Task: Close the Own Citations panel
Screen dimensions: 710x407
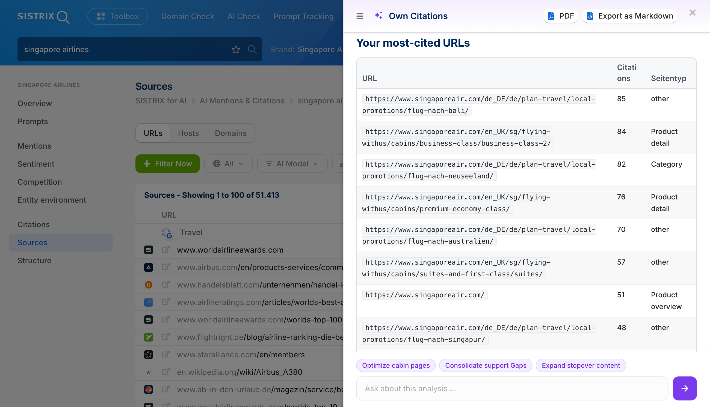Action: point(692,13)
